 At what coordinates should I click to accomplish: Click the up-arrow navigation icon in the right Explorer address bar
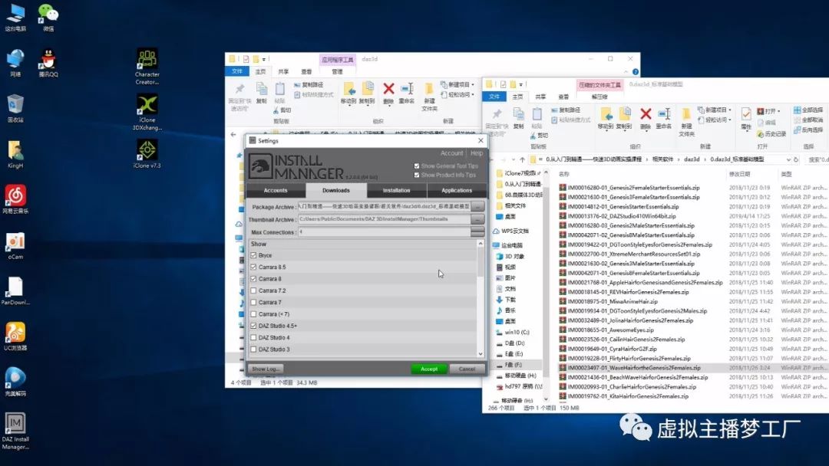pos(523,159)
